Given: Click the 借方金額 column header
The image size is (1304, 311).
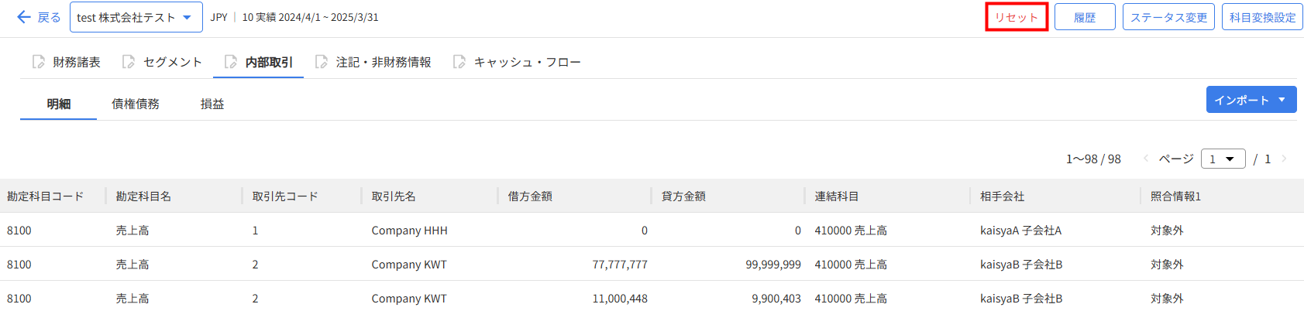Looking at the screenshot, I should coord(531,197).
